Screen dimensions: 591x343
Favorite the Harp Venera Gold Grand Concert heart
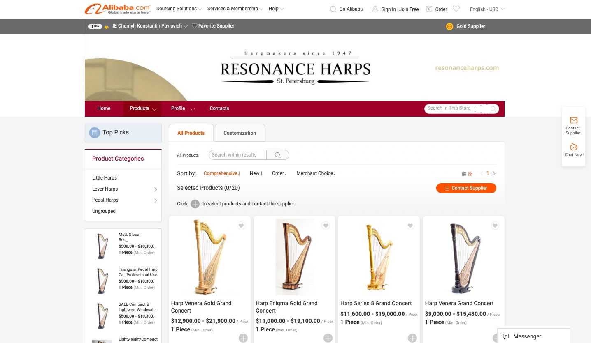pyautogui.click(x=241, y=226)
